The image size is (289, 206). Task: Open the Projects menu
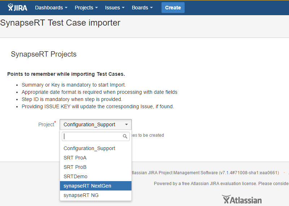(x=86, y=8)
